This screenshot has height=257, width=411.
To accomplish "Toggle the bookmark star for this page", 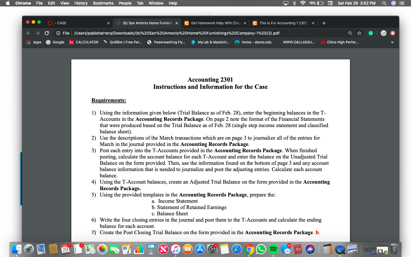I will 359,33.
